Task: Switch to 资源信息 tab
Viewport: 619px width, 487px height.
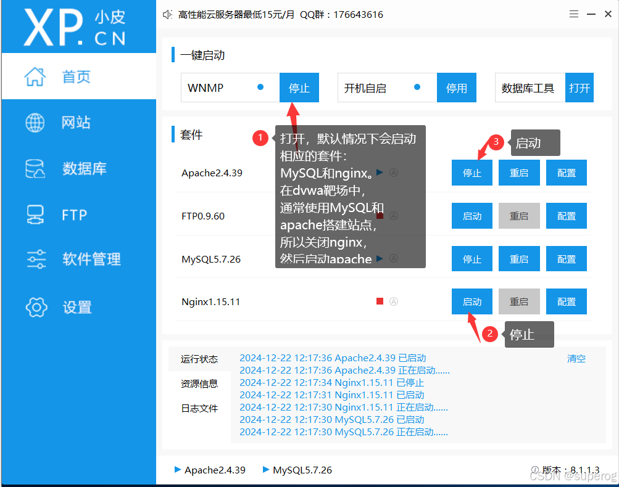Action: click(x=199, y=383)
